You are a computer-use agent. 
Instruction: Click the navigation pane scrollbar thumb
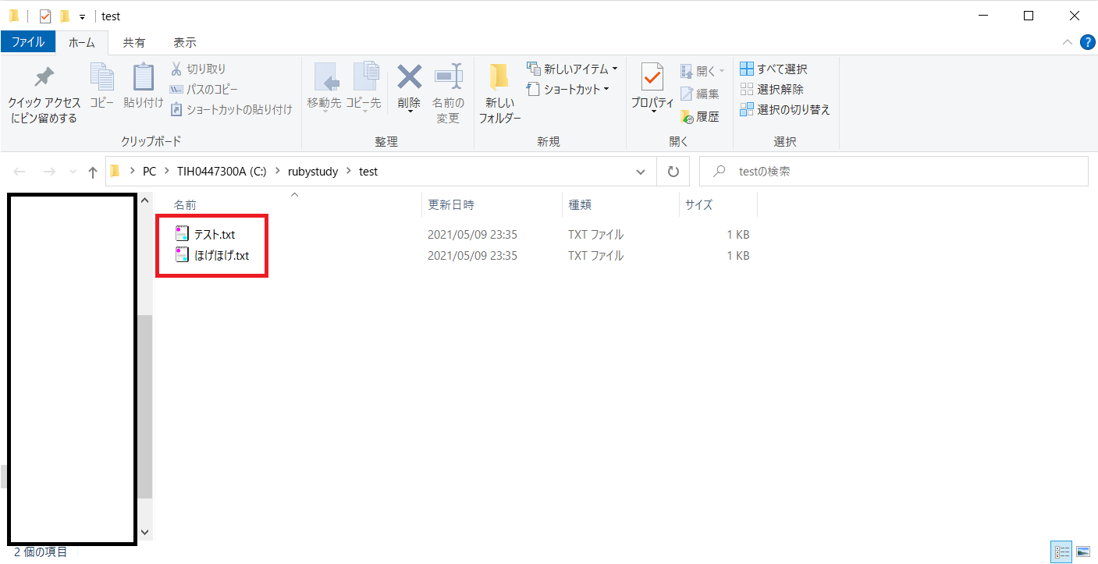pyautogui.click(x=144, y=406)
